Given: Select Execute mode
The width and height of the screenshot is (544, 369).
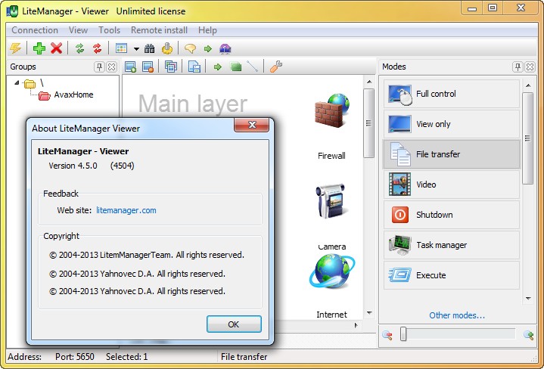Looking at the screenshot, I should click(x=452, y=275).
